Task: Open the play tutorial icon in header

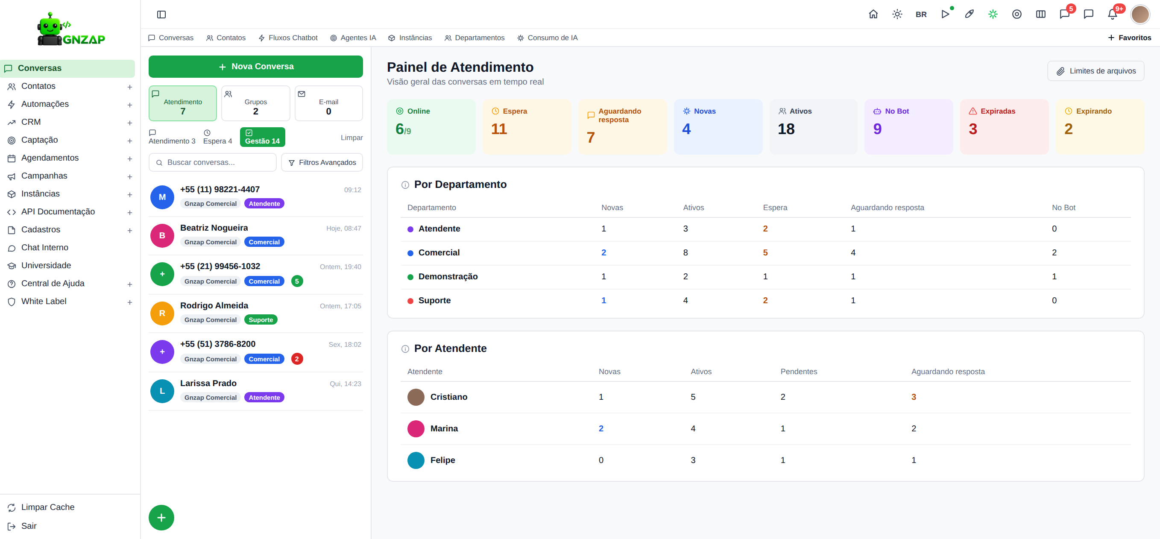Action: click(x=945, y=15)
